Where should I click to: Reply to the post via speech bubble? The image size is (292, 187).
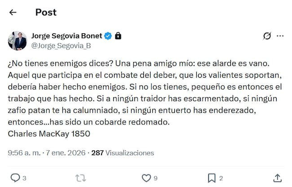coord(15,178)
